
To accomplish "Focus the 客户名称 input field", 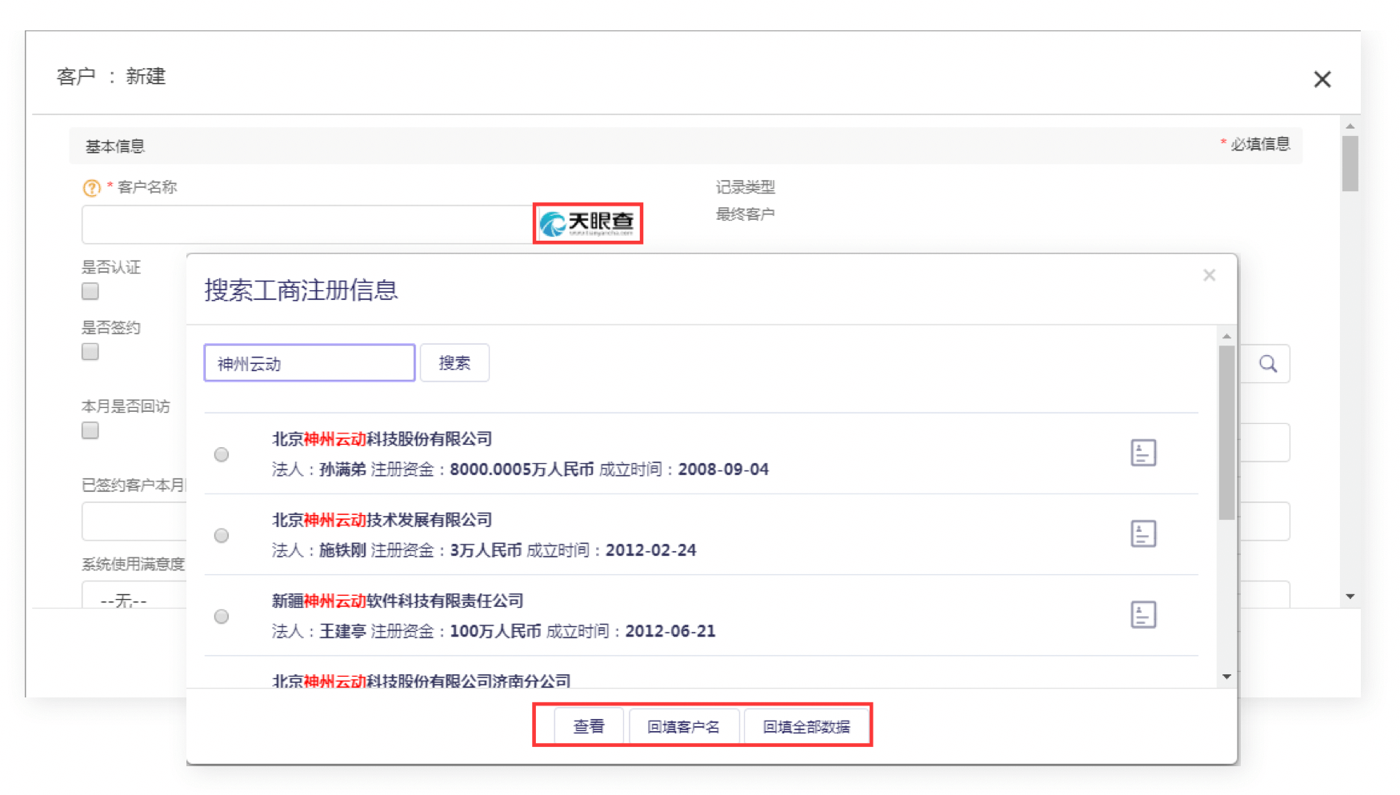I will pos(307,224).
